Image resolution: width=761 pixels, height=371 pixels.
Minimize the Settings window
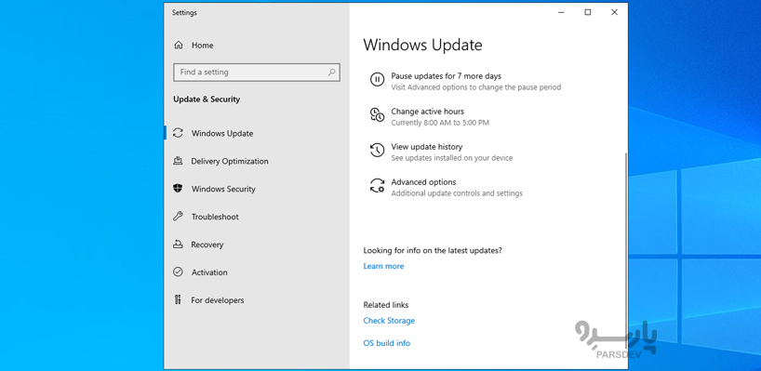[562, 13]
